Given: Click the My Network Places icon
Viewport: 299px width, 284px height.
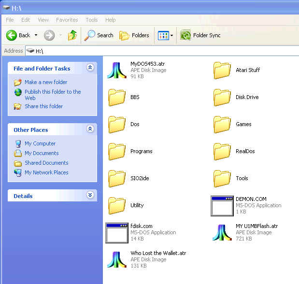Looking at the screenshot, I should 18,172.
